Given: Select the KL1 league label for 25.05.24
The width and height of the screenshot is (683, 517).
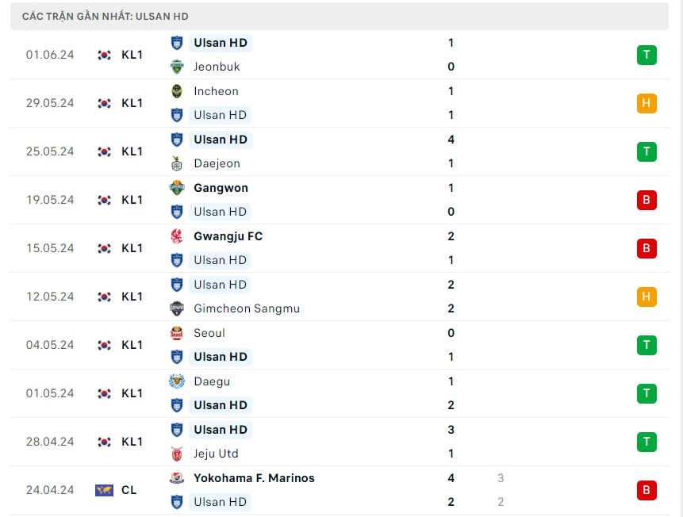Looking at the screenshot, I should point(132,151).
